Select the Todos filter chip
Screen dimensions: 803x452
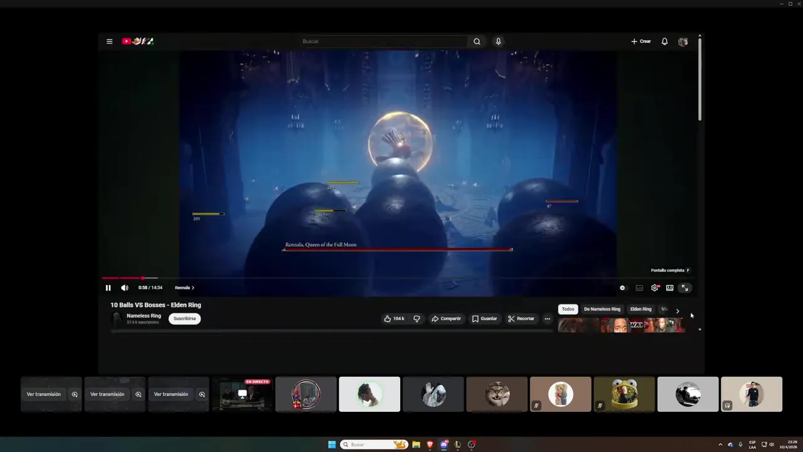(x=568, y=309)
